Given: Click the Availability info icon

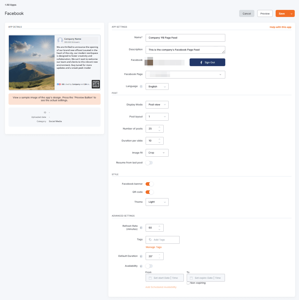Looking at the screenshot, I should (x=141, y=266).
